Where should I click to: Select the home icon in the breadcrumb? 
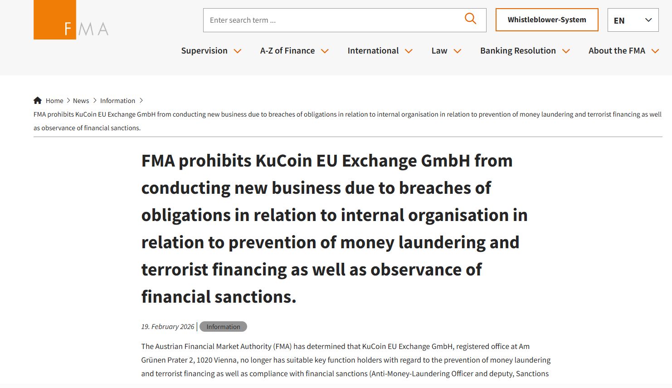click(x=38, y=100)
